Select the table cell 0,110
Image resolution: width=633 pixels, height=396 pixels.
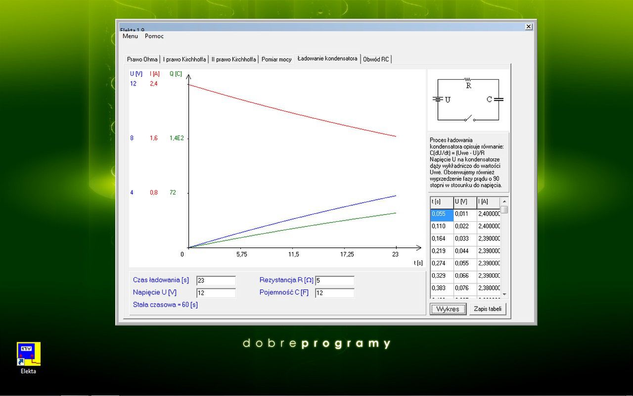pos(441,227)
